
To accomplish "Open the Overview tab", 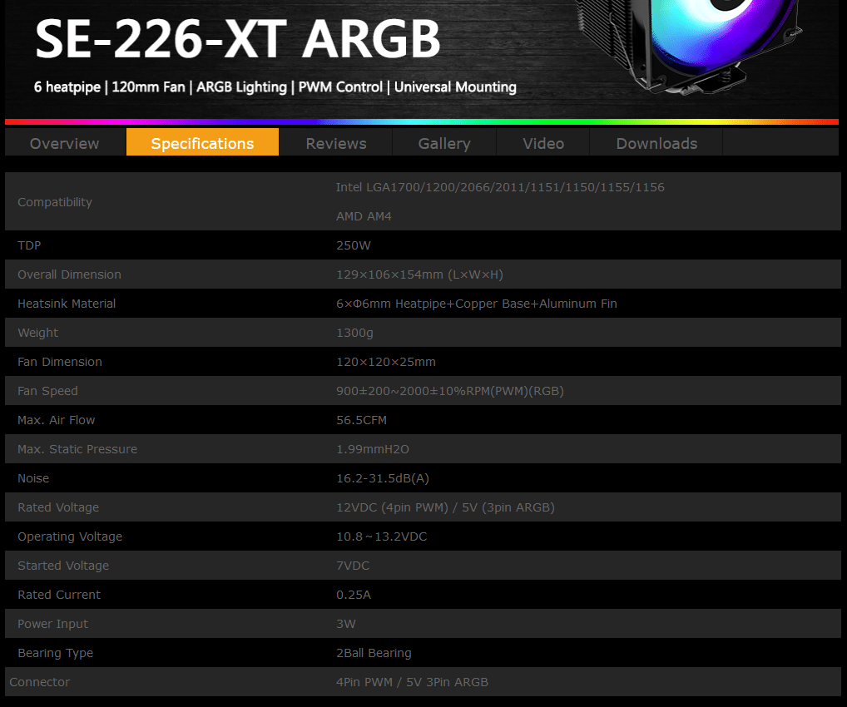I will coord(65,143).
